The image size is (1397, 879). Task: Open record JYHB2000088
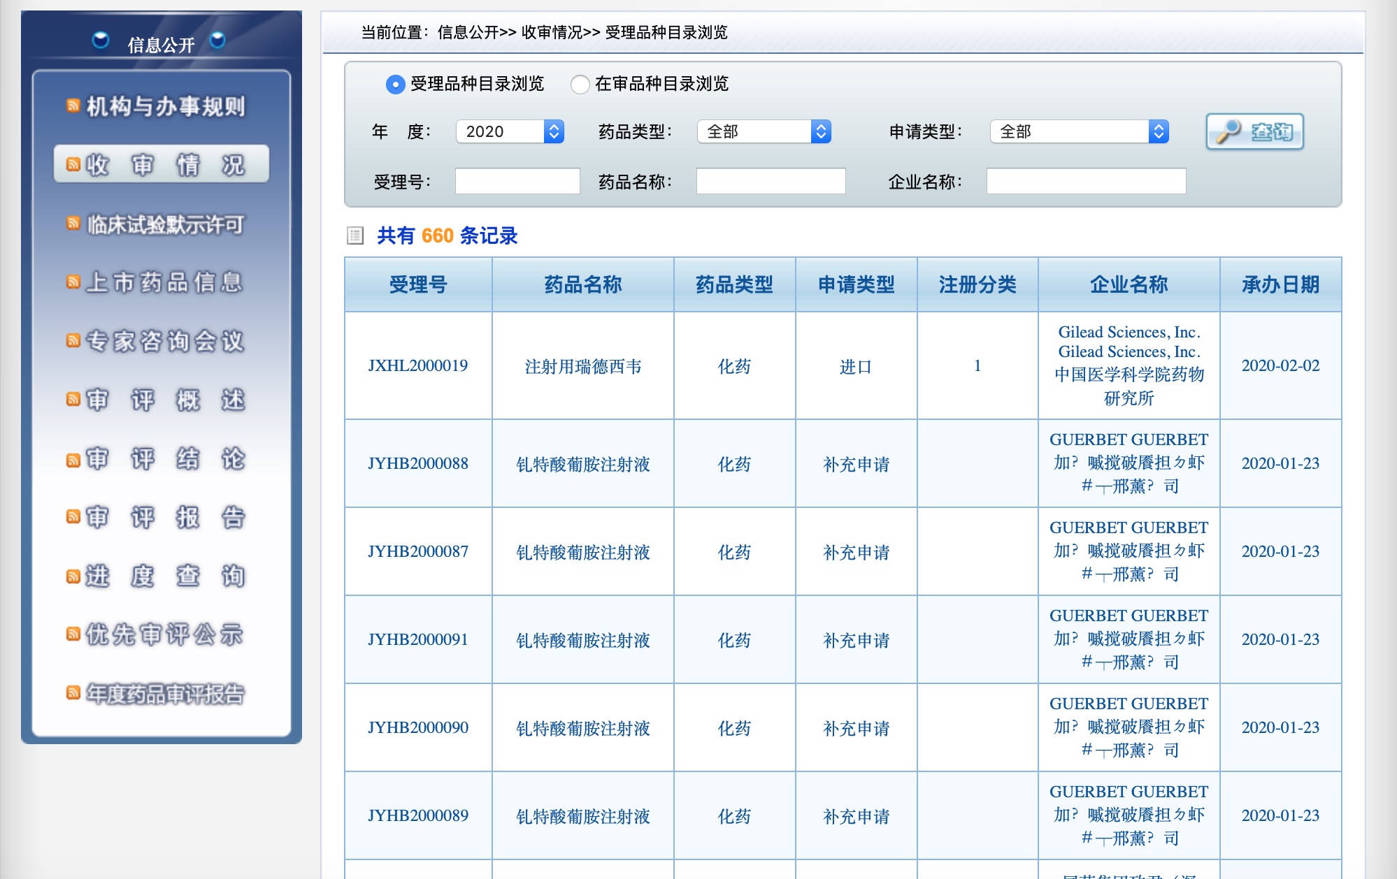[418, 463]
